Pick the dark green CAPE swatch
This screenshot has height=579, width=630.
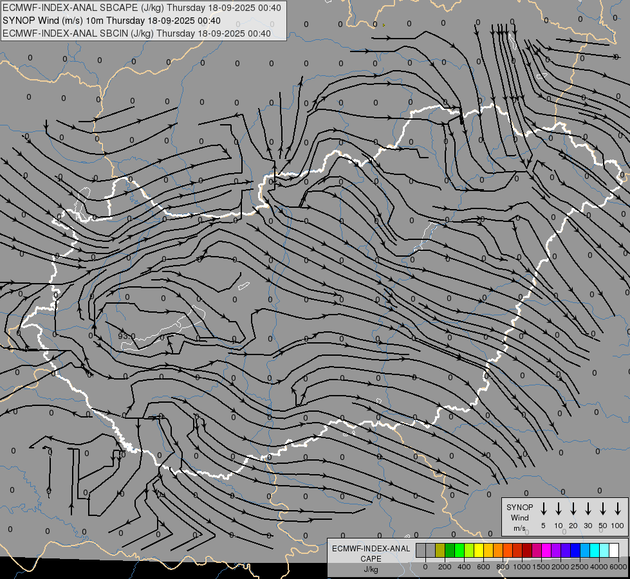click(450, 550)
